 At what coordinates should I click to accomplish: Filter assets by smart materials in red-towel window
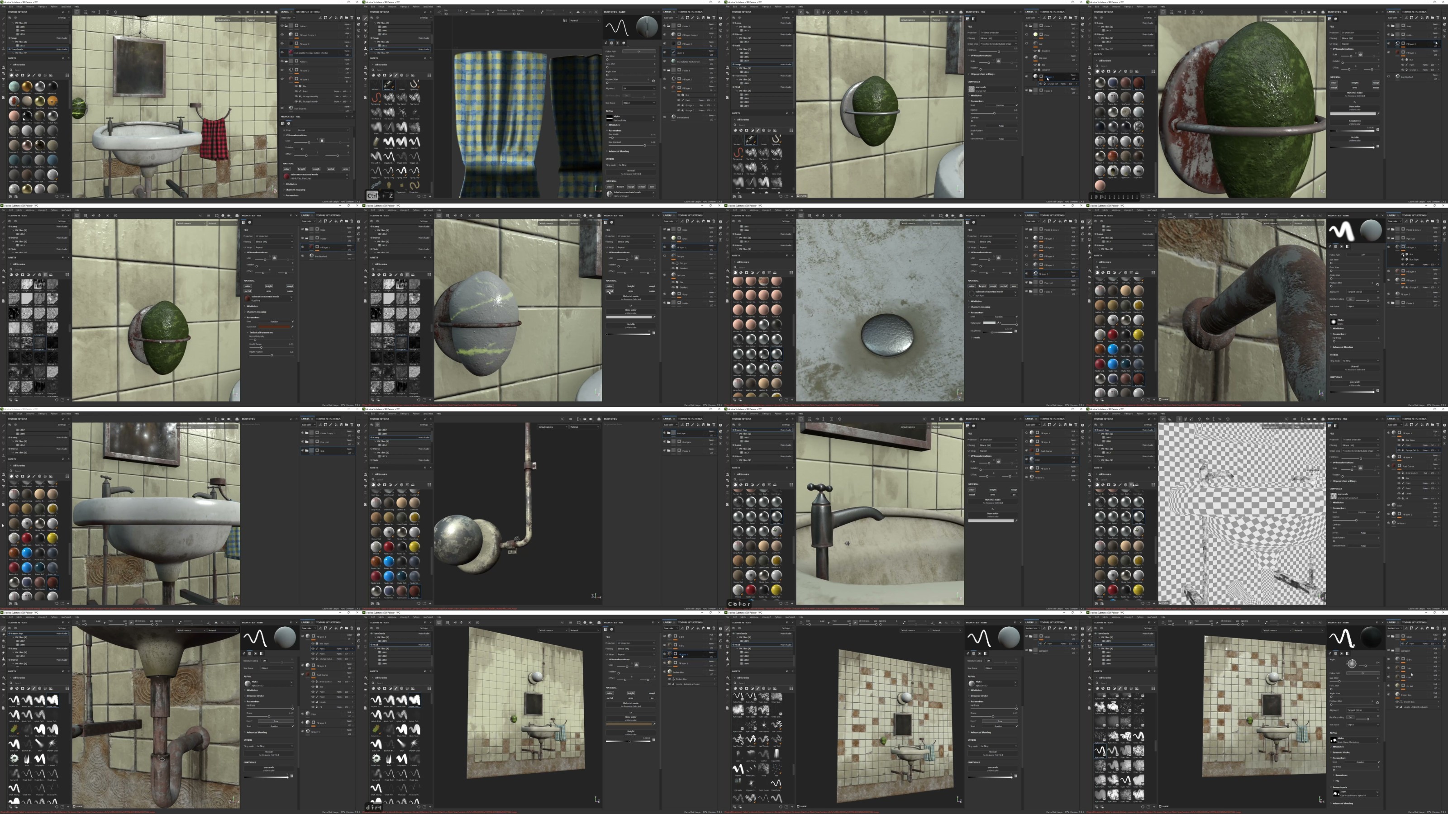coord(17,75)
